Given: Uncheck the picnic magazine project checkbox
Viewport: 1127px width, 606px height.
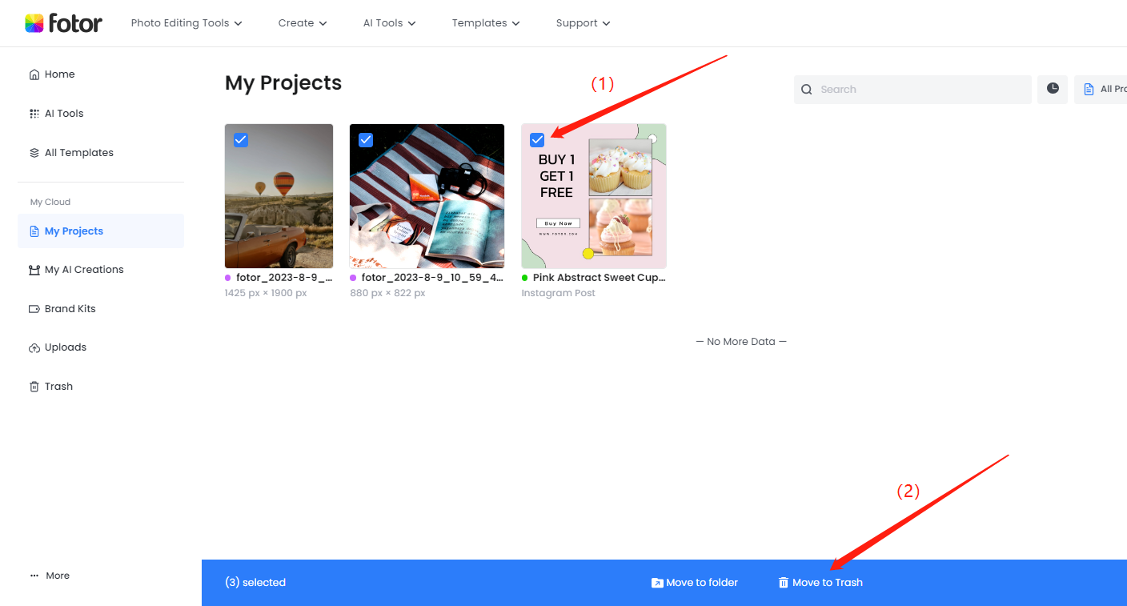Looking at the screenshot, I should pos(366,140).
